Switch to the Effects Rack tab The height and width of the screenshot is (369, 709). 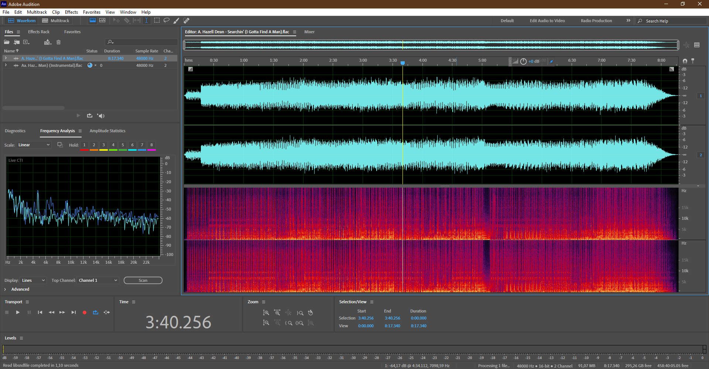[38, 32]
